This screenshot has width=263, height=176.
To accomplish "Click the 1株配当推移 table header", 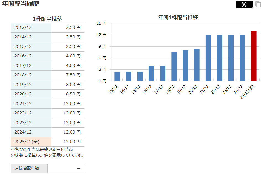I will (x=47, y=19).
